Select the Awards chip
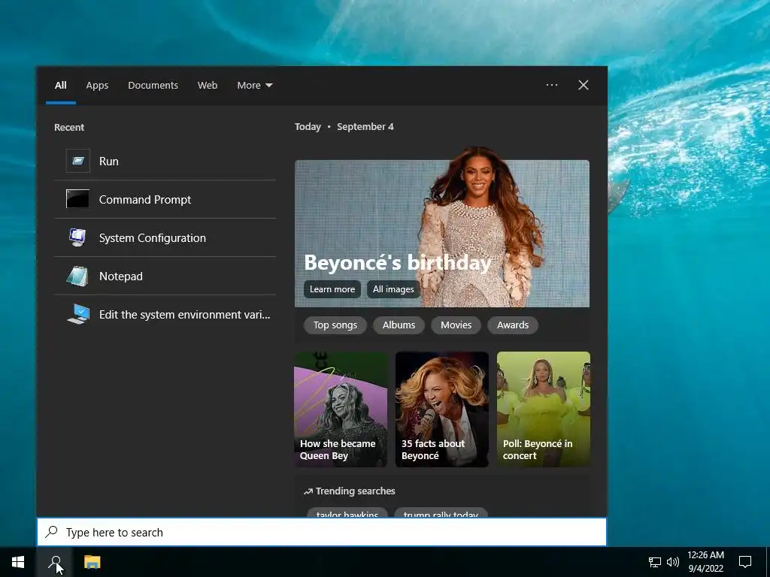The height and width of the screenshot is (577, 770). (513, 325)
